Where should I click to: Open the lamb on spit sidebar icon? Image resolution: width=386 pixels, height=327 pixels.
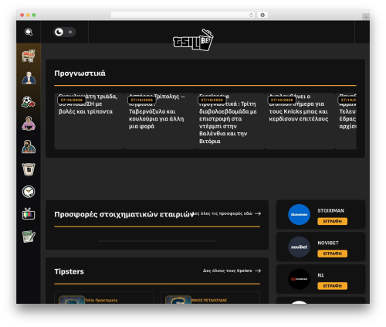29,56
